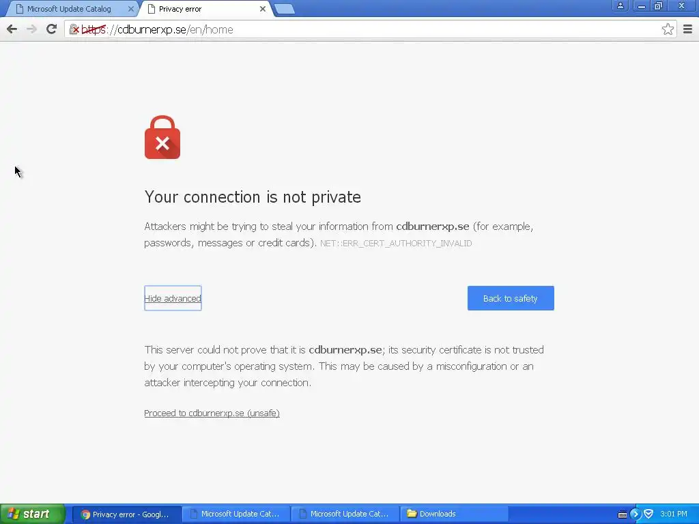Click the address bar URL field
Viewport: 699px width, 524px height.
point(370,29)
